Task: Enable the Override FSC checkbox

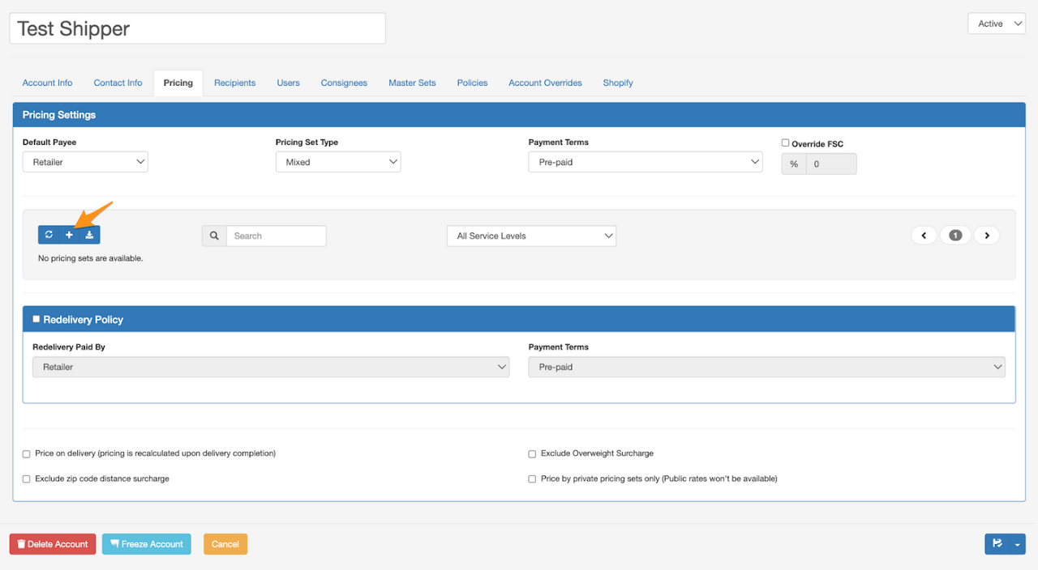Action: (x=785, y=142)
